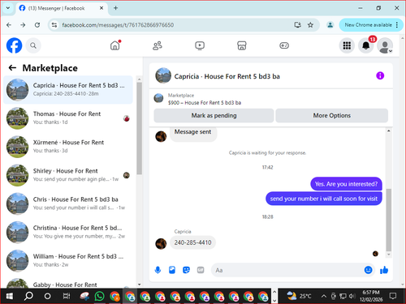The height and width of the screenshot is (304, 406).
Task: Open William - House For Rent conversation
Action: pyautogui.click(x=68, y=261)
